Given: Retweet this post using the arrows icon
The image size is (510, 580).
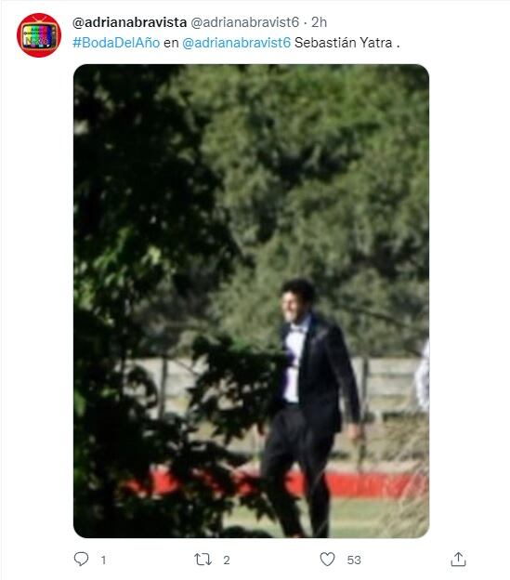Looking at the screenshot, I should click(203, 560).
